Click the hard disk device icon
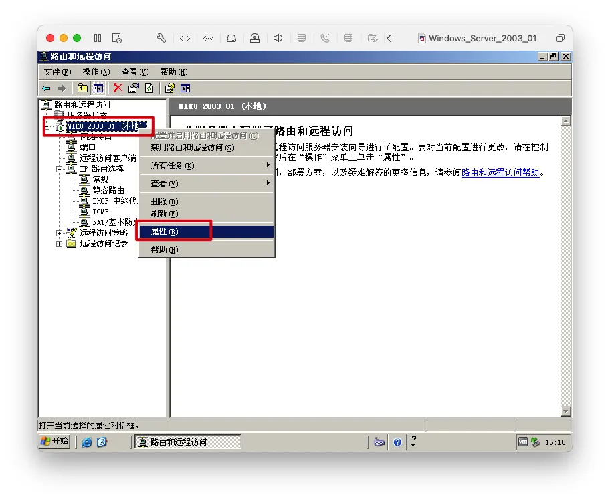This screenshot has width=610, height=501. pyautogui.click(x=231, y=38)
